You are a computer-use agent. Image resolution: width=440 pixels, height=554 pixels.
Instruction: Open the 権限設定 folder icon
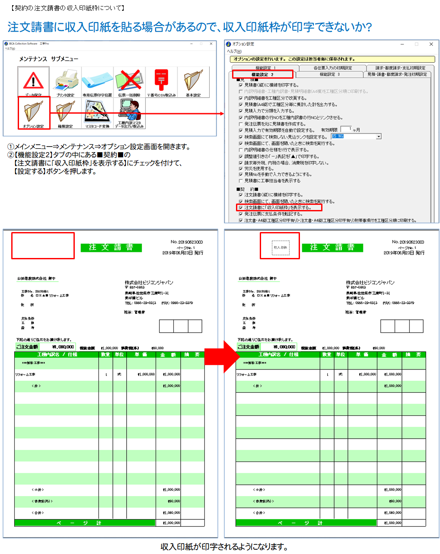(65, 113)
